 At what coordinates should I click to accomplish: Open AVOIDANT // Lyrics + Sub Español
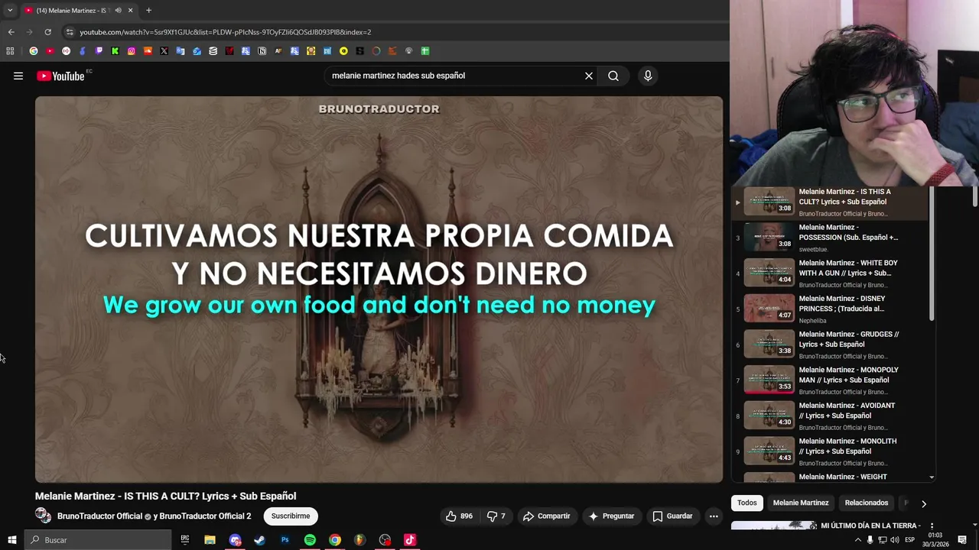click(831, 416)
